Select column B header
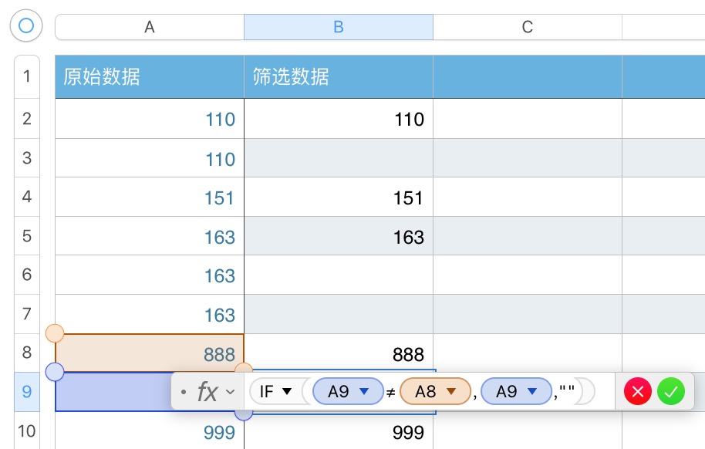This screenshot has height=449, width=705. point(338,27)
